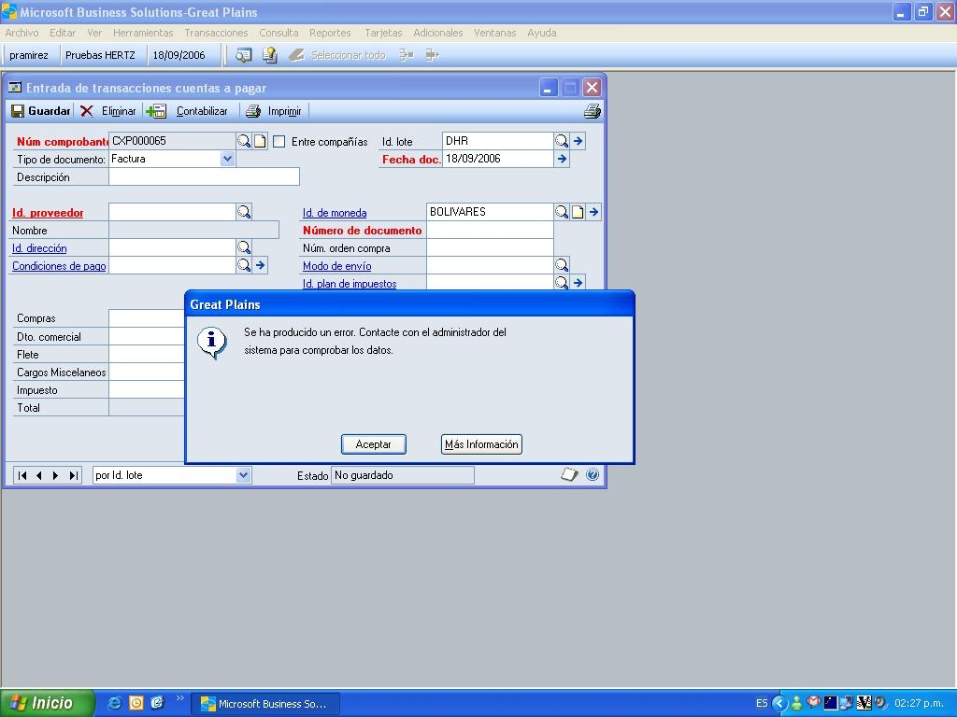Click the note icon beside Núm comprobante
957x717 pixels.
[260, 142]
